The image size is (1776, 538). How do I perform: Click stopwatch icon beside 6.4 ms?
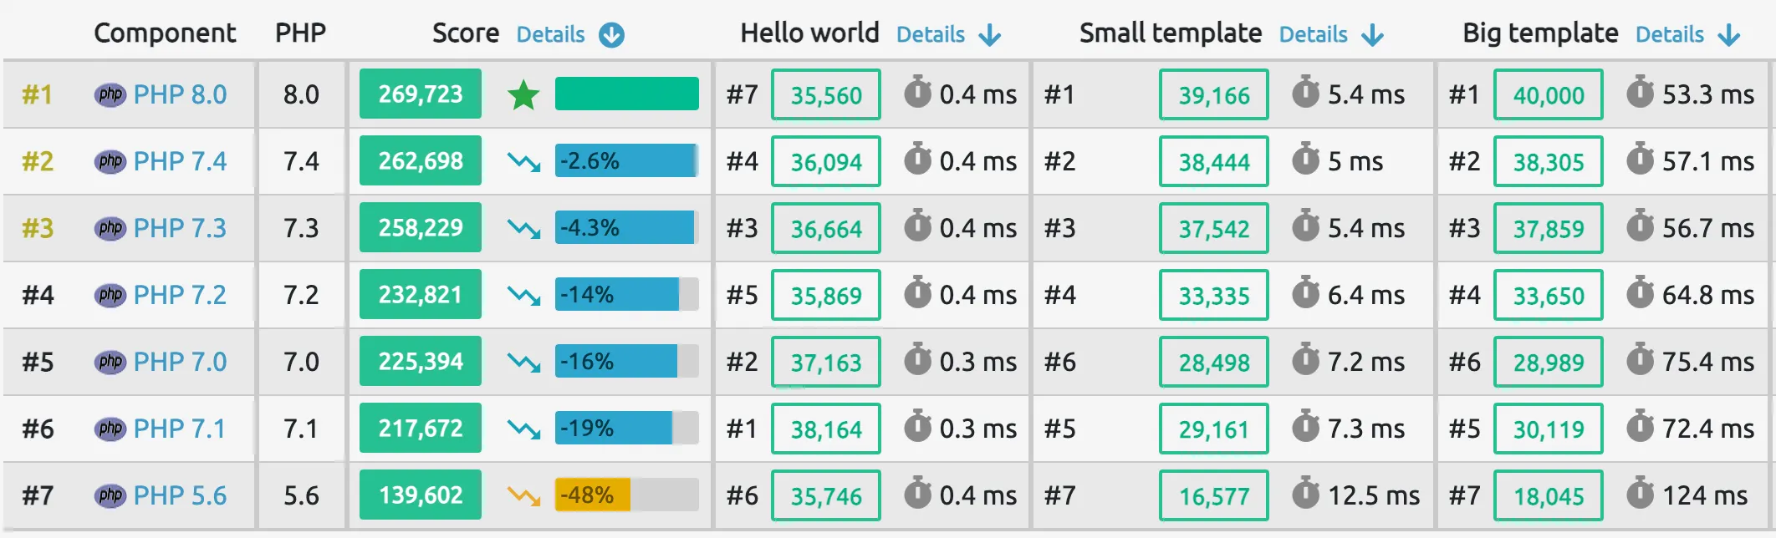[1305, 292]
